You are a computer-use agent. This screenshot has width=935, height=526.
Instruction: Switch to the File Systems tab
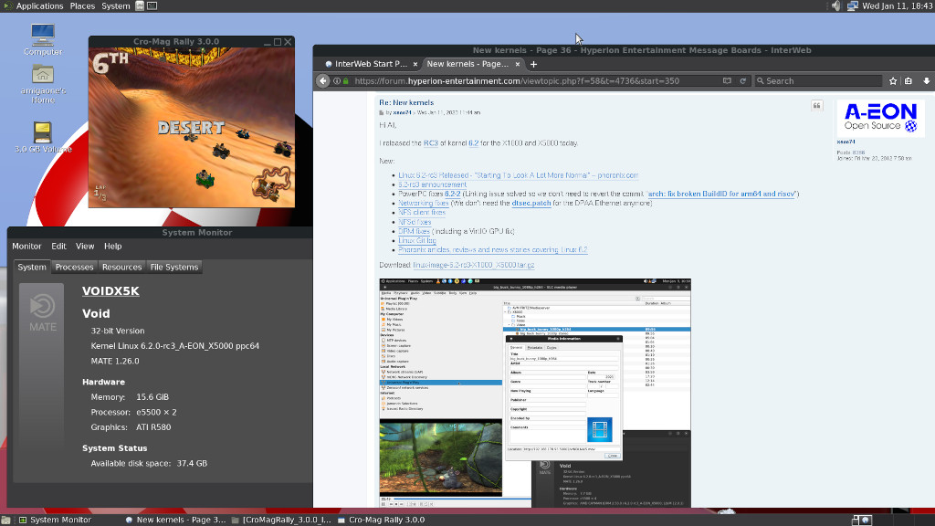pos(174,267)
